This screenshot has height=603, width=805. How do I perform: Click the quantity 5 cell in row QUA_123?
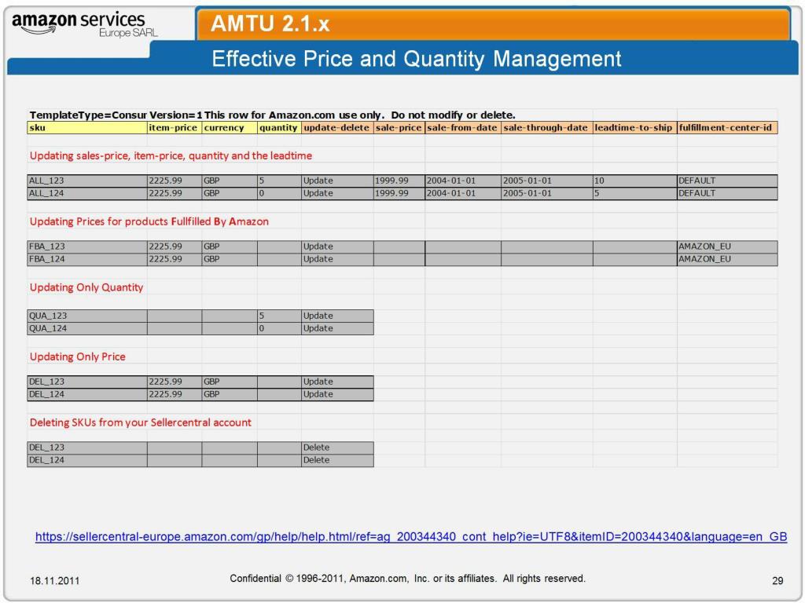[x=279, y=316]
